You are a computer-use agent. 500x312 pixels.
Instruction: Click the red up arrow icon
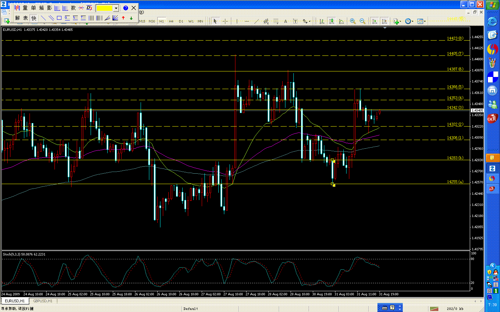(123, 18)
